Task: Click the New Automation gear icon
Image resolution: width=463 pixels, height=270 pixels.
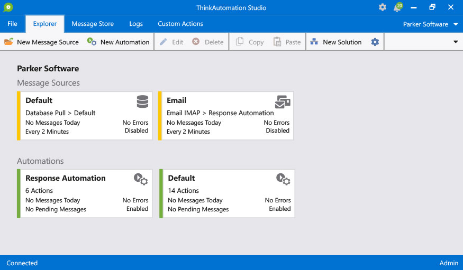Action: tap(92, 42)
